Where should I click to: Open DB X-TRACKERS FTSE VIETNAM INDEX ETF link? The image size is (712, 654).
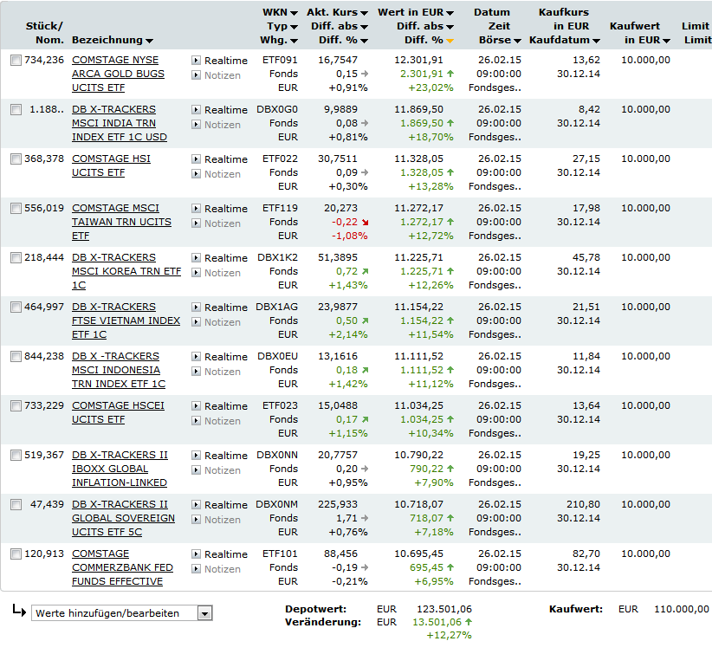[x=126, y=321]
